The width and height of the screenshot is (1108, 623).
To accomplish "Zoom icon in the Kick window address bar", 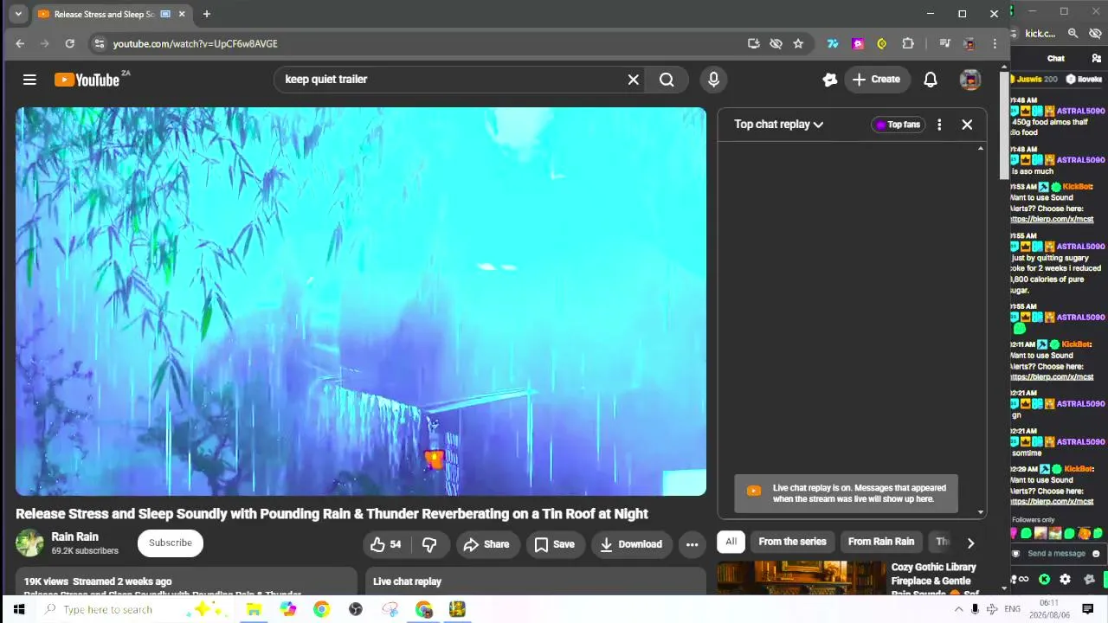I will point(1073,33).
